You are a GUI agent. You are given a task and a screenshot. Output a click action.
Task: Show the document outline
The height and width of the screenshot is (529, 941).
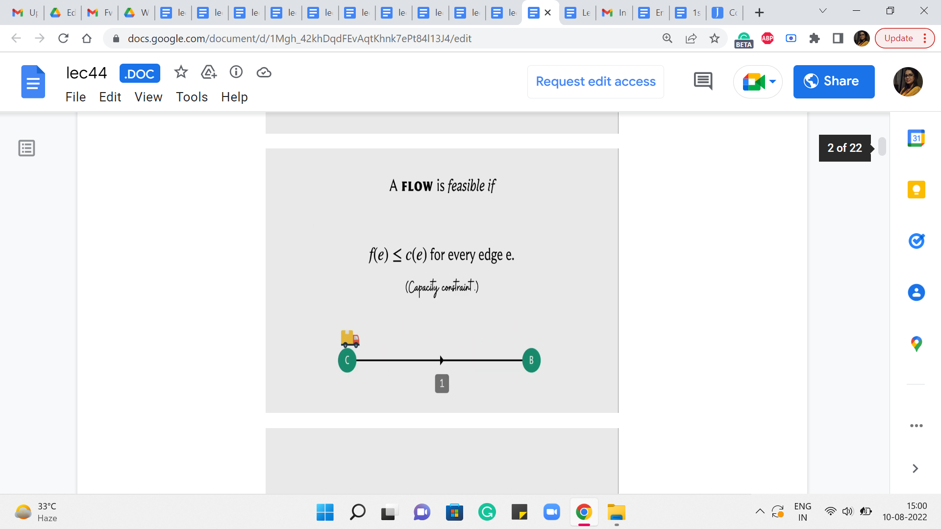coord(26,148)
